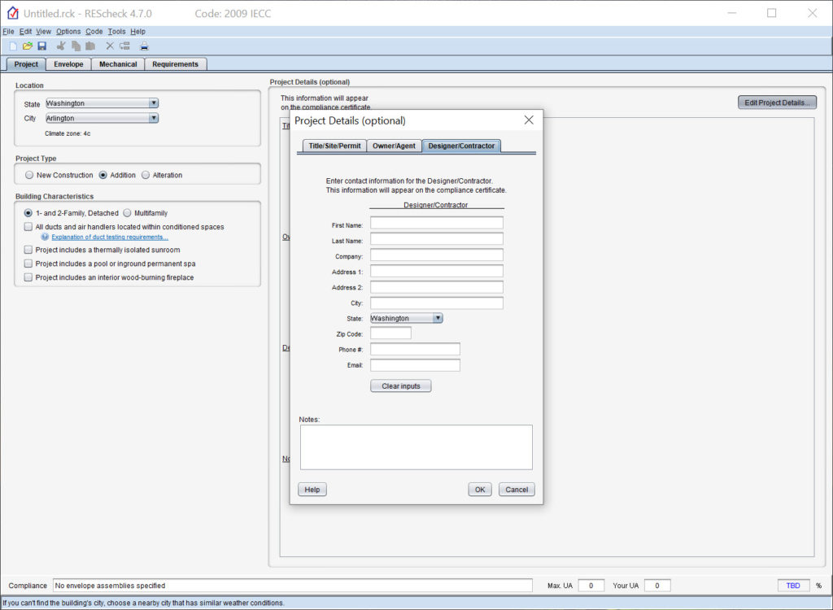Screen dimensions: 833x610
Task: Click the Open file folder icon
Action: [x=27, y=46]
